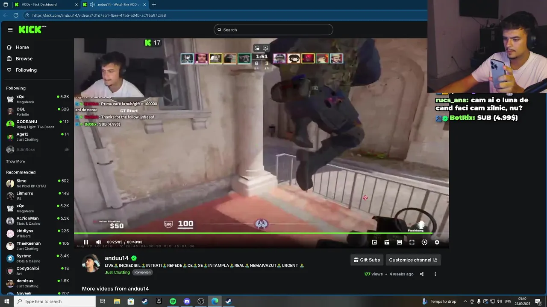Screen dimensions: 547x307
Task: Open Epic Games Launcher from taskbar
Action: pyautogui.click(x=159, y=301)
